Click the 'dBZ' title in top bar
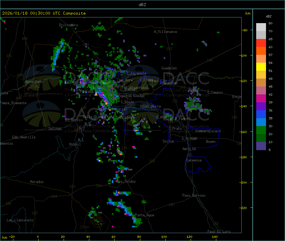Screen dimensions: 285x241 [142, 5]
